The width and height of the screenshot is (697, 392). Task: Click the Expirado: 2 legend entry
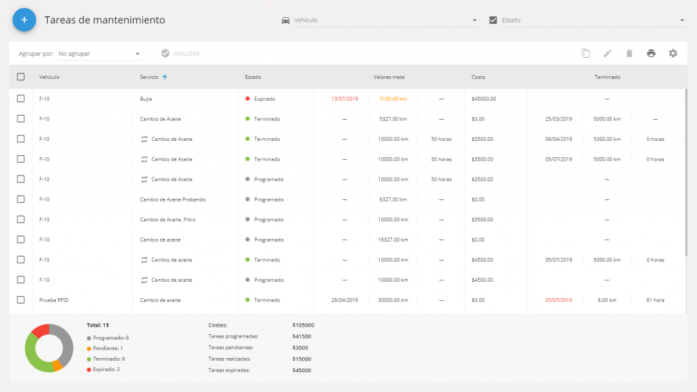(103, 370)
